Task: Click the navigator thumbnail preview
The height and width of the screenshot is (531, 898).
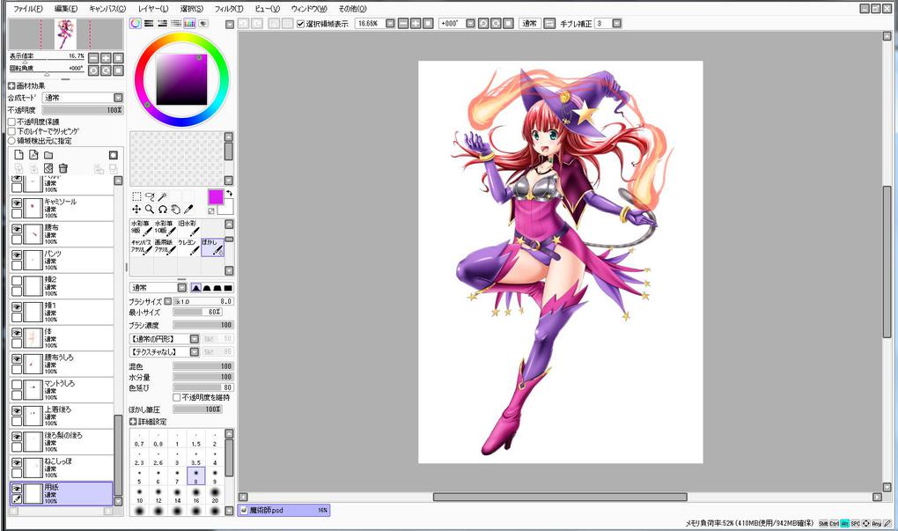Action: 65,34
